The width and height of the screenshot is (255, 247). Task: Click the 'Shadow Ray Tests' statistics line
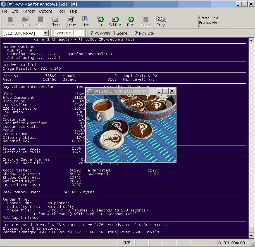coord(42,174)
